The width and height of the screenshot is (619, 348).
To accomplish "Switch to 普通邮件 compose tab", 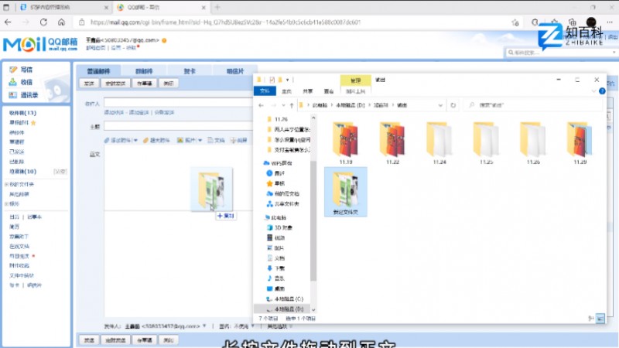I will [99, 71].
